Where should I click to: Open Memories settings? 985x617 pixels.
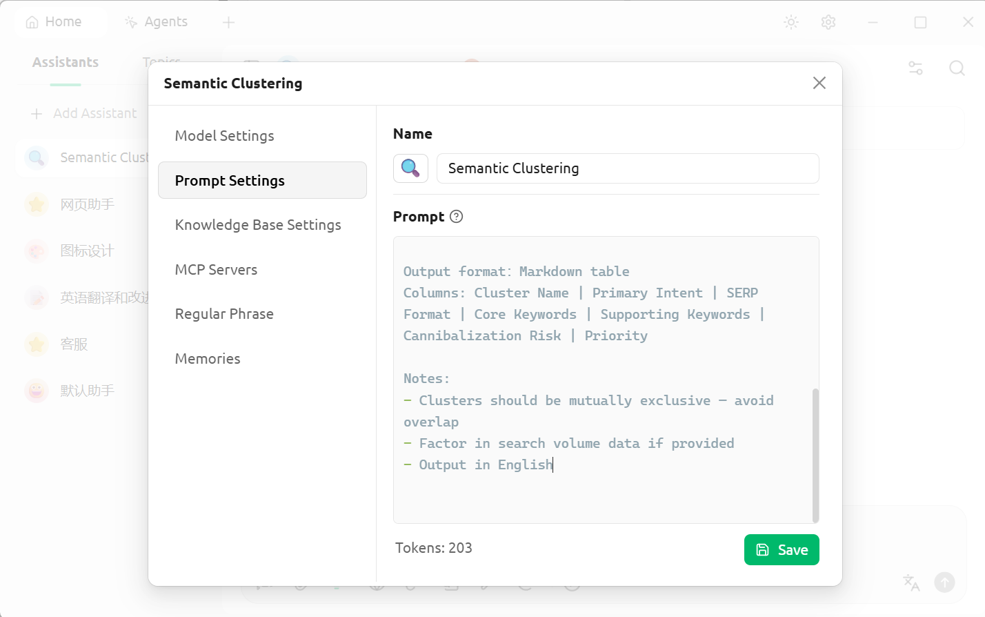point(208,359)
